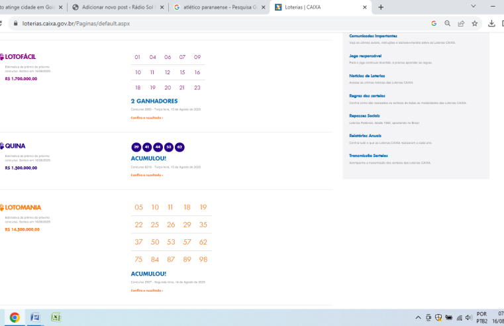Viewport: 504px width, 326px height.
Task: Open Regras dos sorteios link
Action: tap(367, 96)
